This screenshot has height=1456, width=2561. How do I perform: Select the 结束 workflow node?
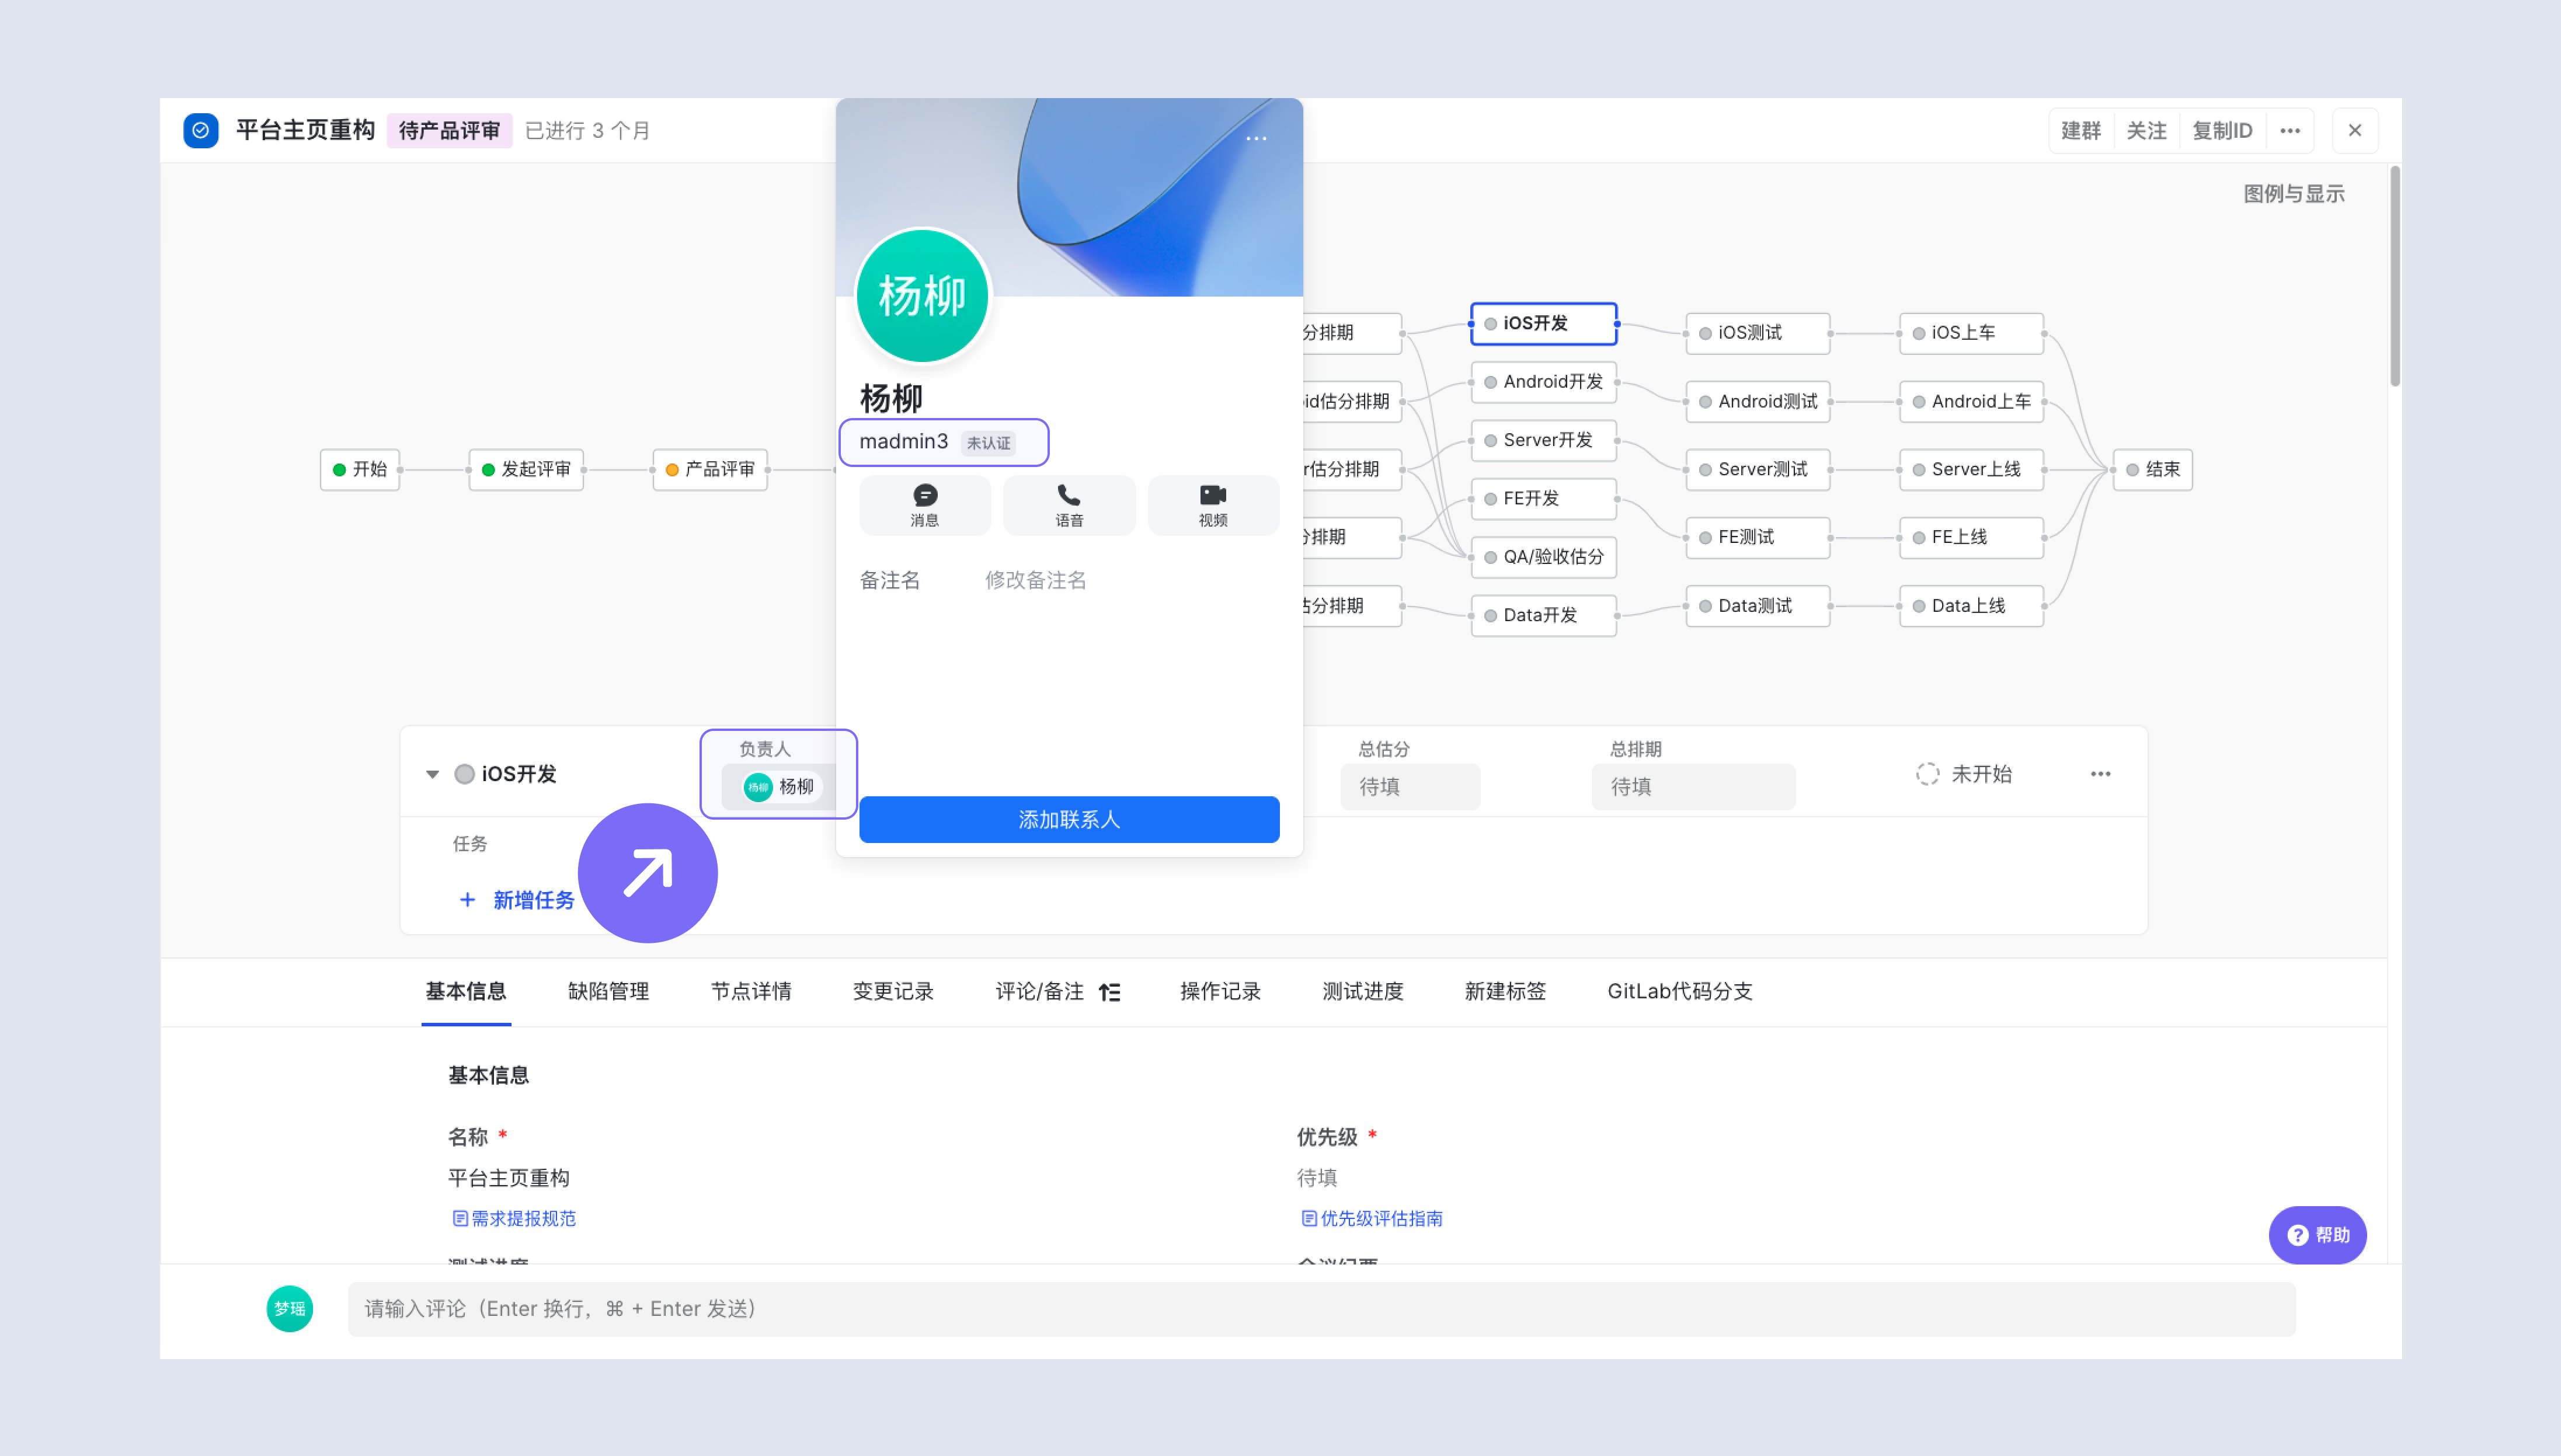(x=2153, y=469)
